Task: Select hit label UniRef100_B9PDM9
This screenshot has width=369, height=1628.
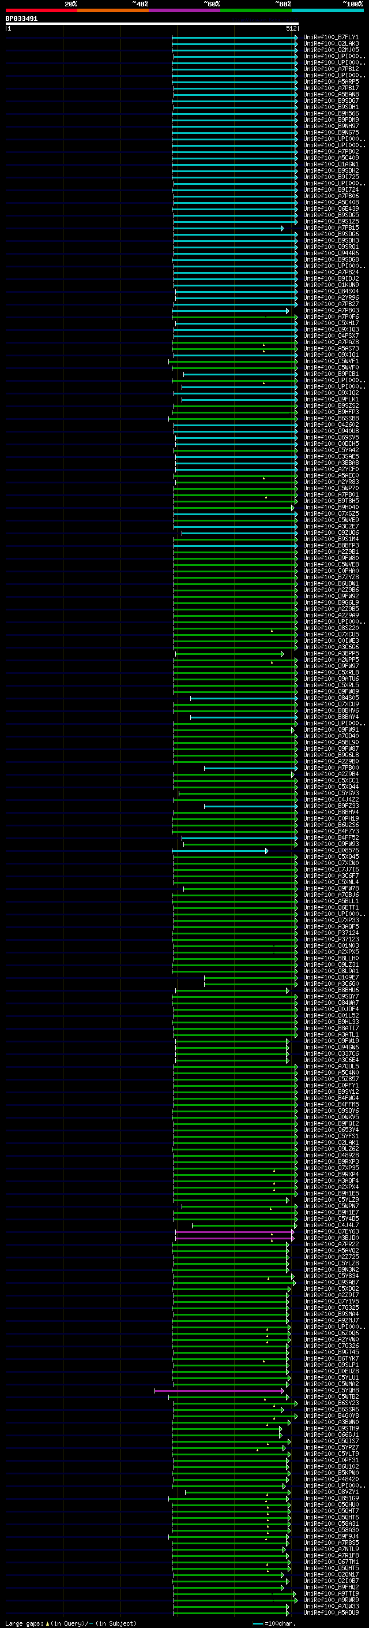Action: (x=330, y=120)
